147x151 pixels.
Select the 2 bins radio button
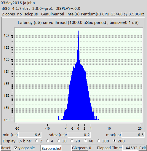click(37, 141)
